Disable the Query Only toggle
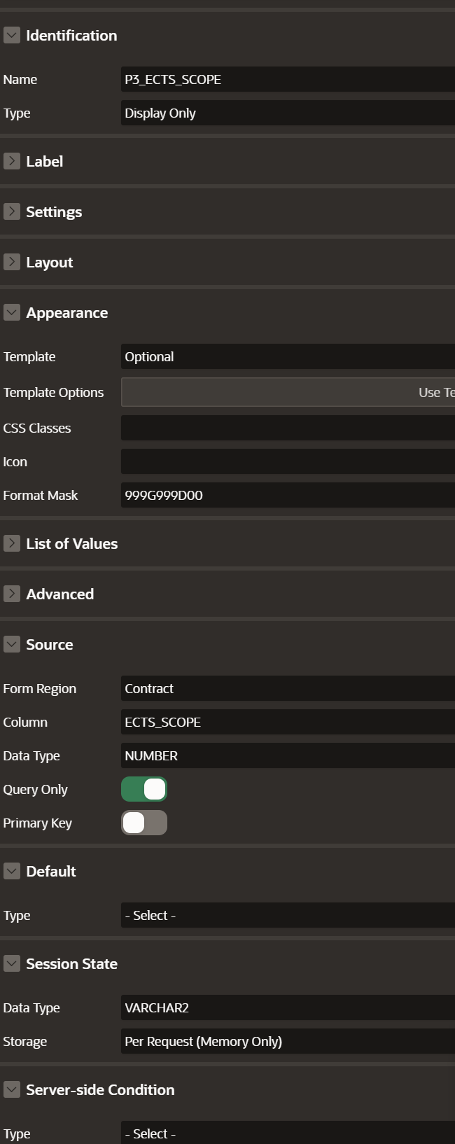This screenshot has height=1144, width=455. [143, 789]
